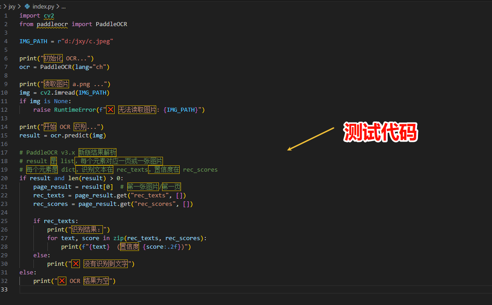Expand the breadcrumb ellipsis after index.py
The height and width of the screenshot is (305, 492).
pyautogui.click(x=63, y=7)
